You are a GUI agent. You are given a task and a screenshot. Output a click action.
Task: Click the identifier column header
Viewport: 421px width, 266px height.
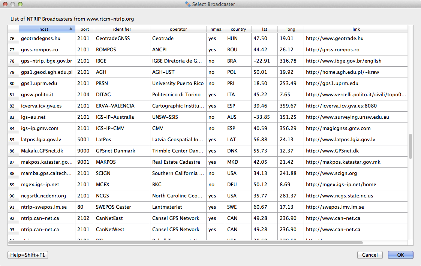122,29
